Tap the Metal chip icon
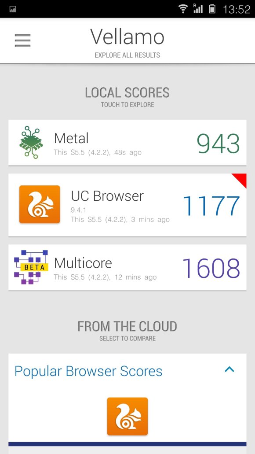 (x=31, y=142)
